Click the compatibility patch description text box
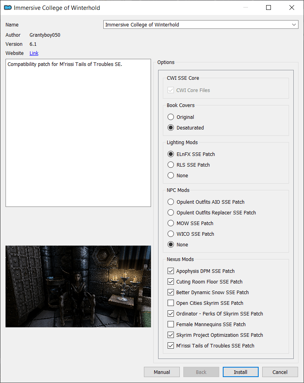The width and height of the screenshot is (304, 383). point(78,133)
